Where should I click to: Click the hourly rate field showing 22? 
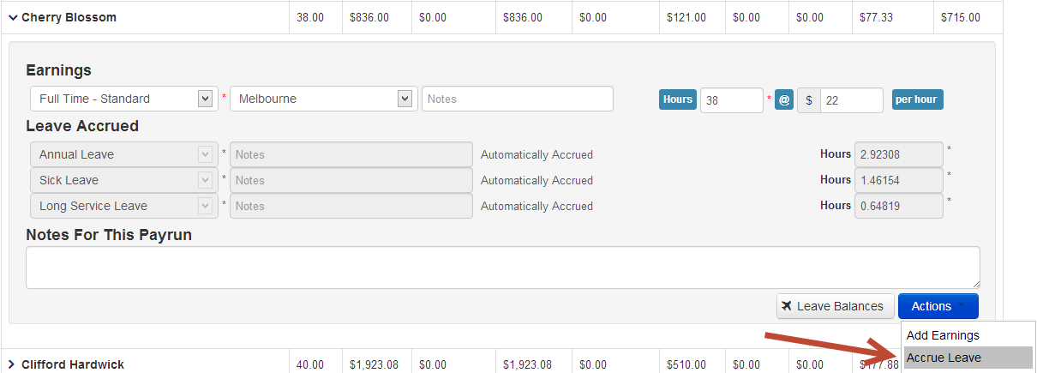[x=850, y=99]
